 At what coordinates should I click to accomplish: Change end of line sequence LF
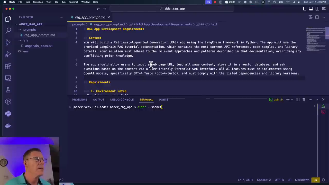(289, 180)
